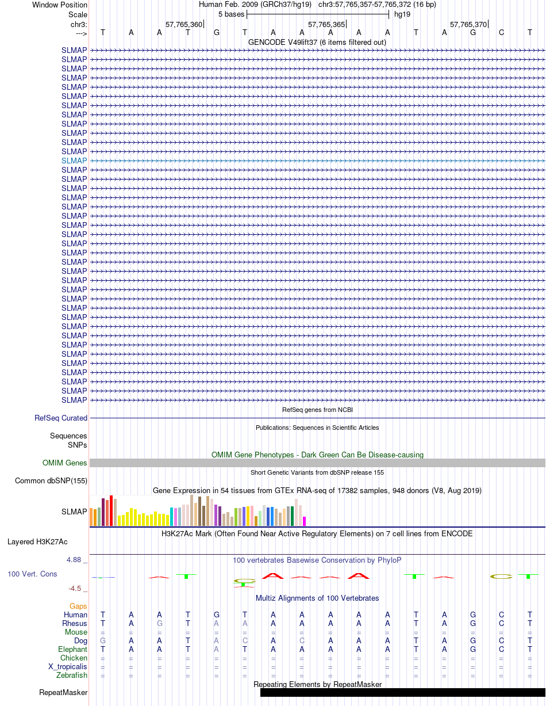Open the H3K27Ac Mark track title
This screenshot has height=706, width=546.
click(317, 534)
